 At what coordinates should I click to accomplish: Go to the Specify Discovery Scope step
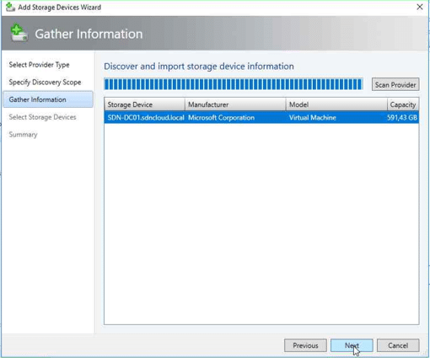[45, 83]
